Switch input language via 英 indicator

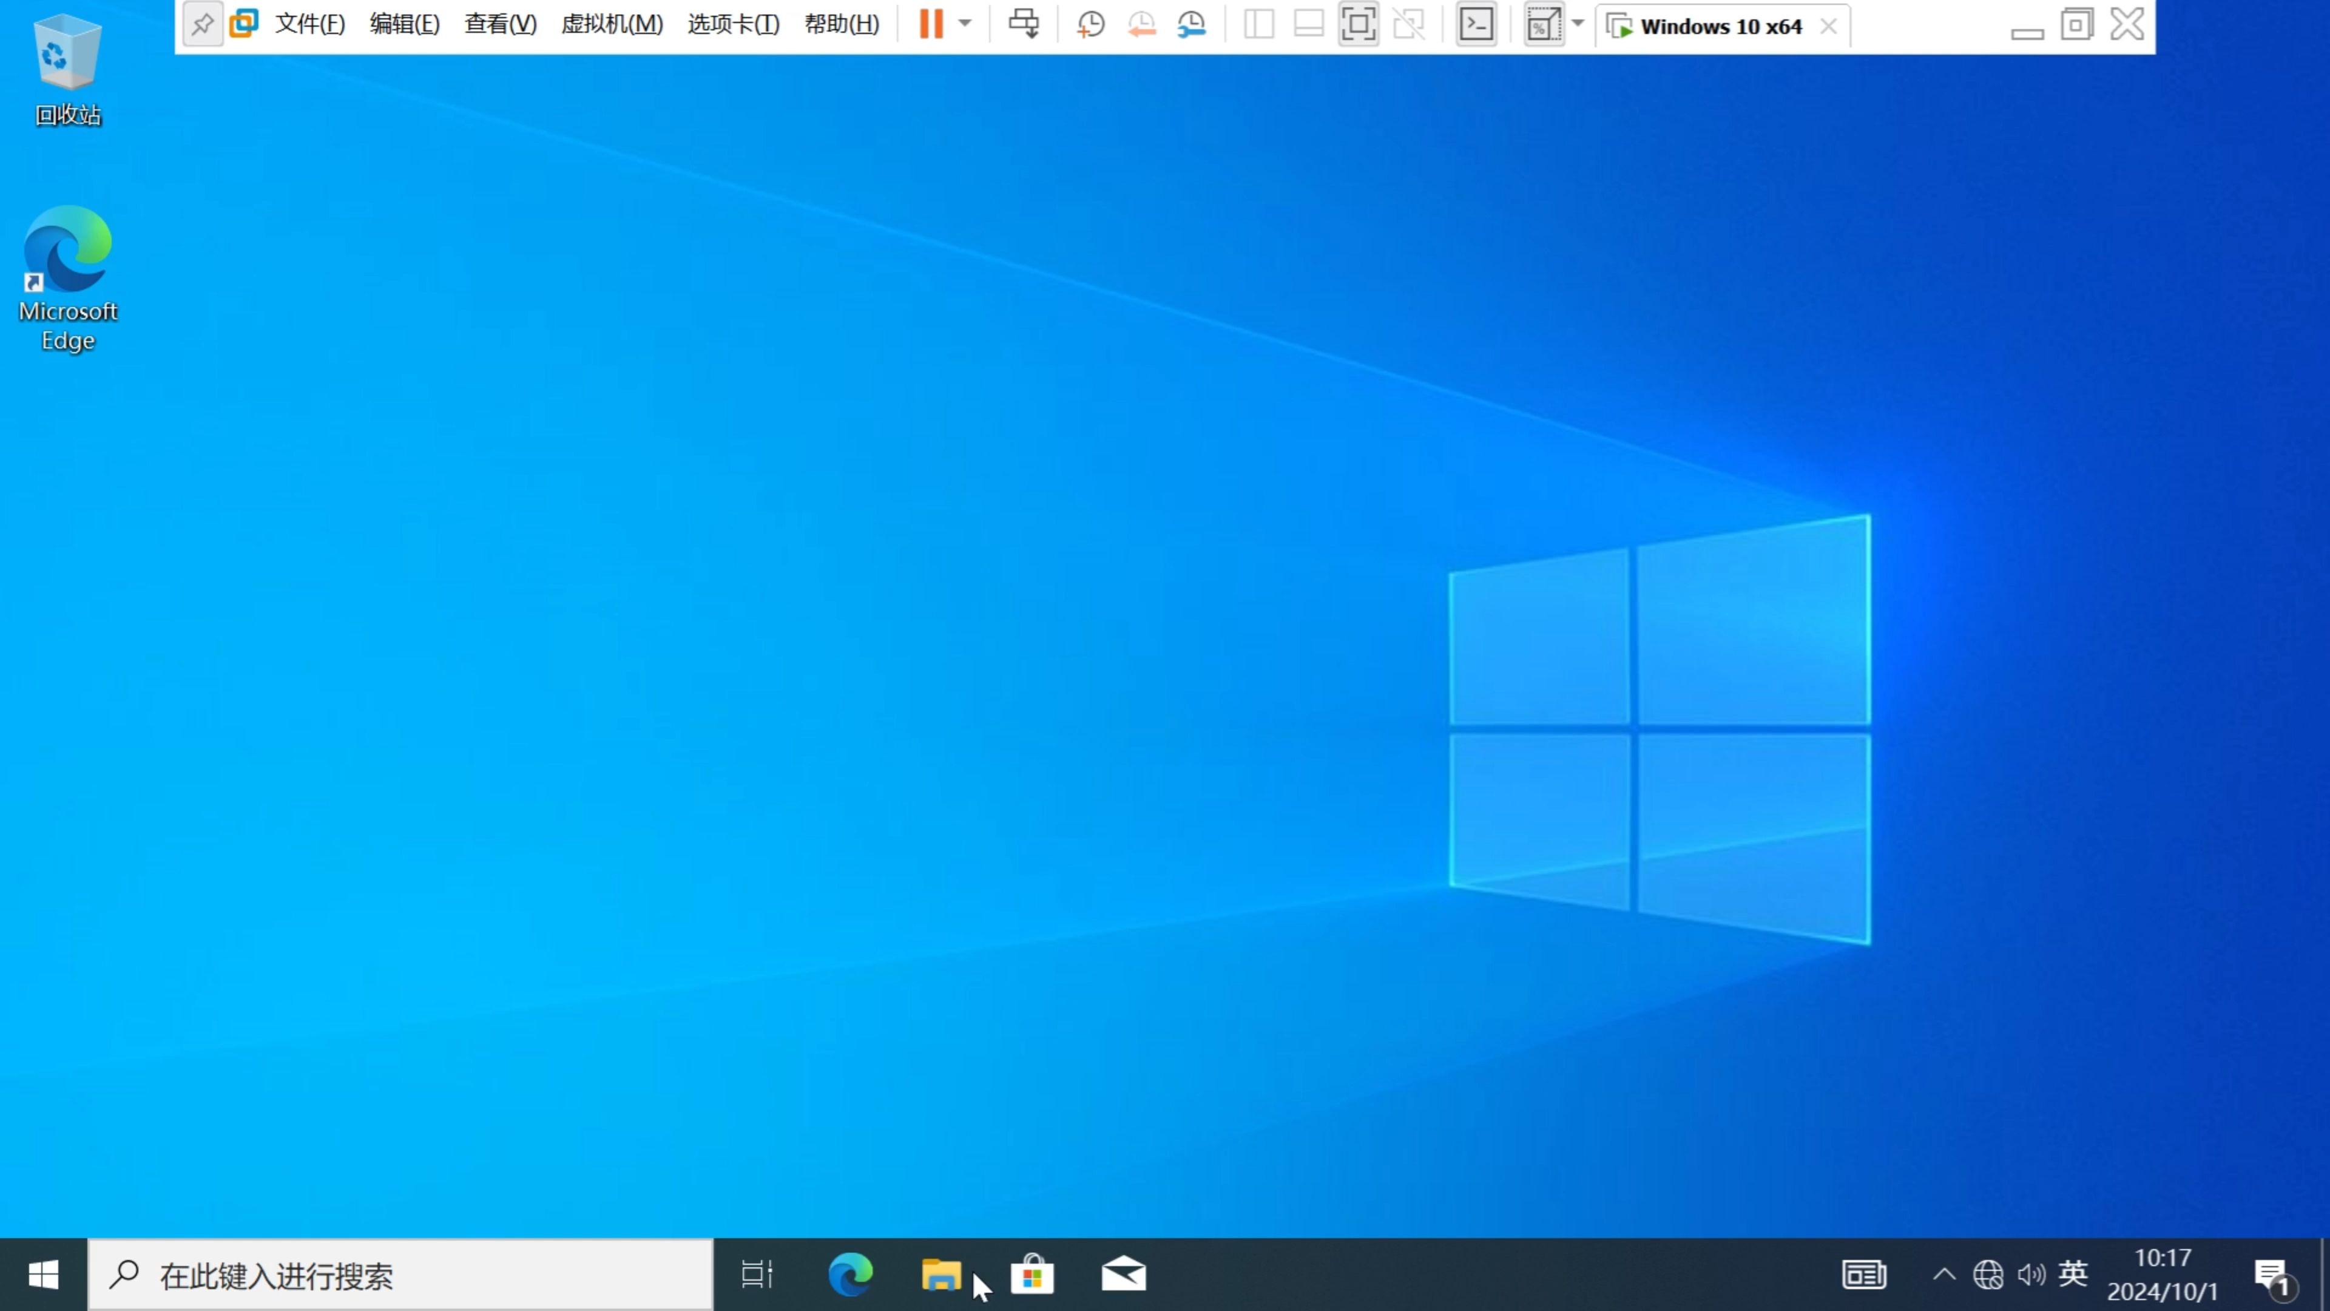click(2073, 1273)
